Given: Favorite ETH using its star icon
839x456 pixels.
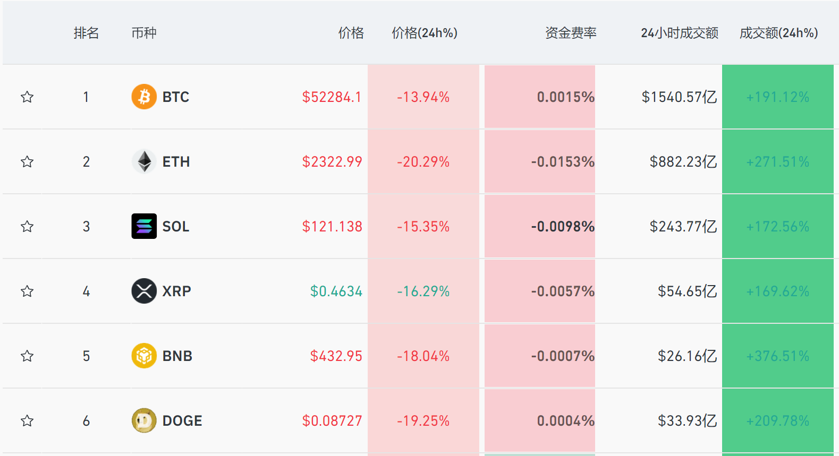Looking at the screenshot, I should pyautogui.click(x=27, y=162).
